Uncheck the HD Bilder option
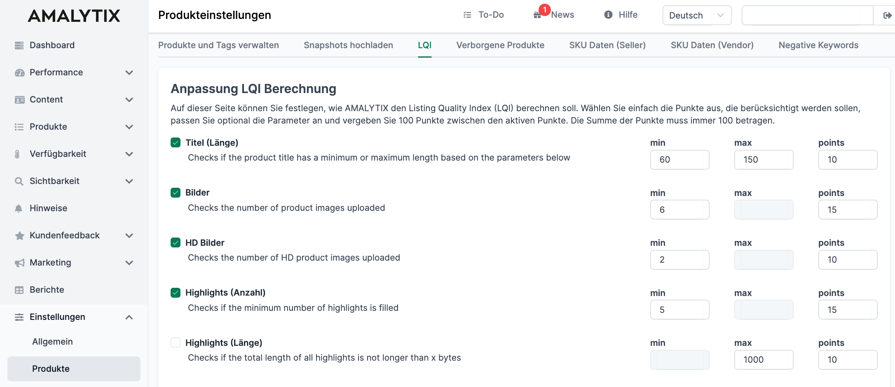The image size is (895, 387). [x=176, y=242]
